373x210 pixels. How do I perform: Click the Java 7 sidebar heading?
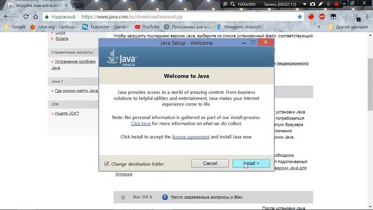[x=57, y=82]
